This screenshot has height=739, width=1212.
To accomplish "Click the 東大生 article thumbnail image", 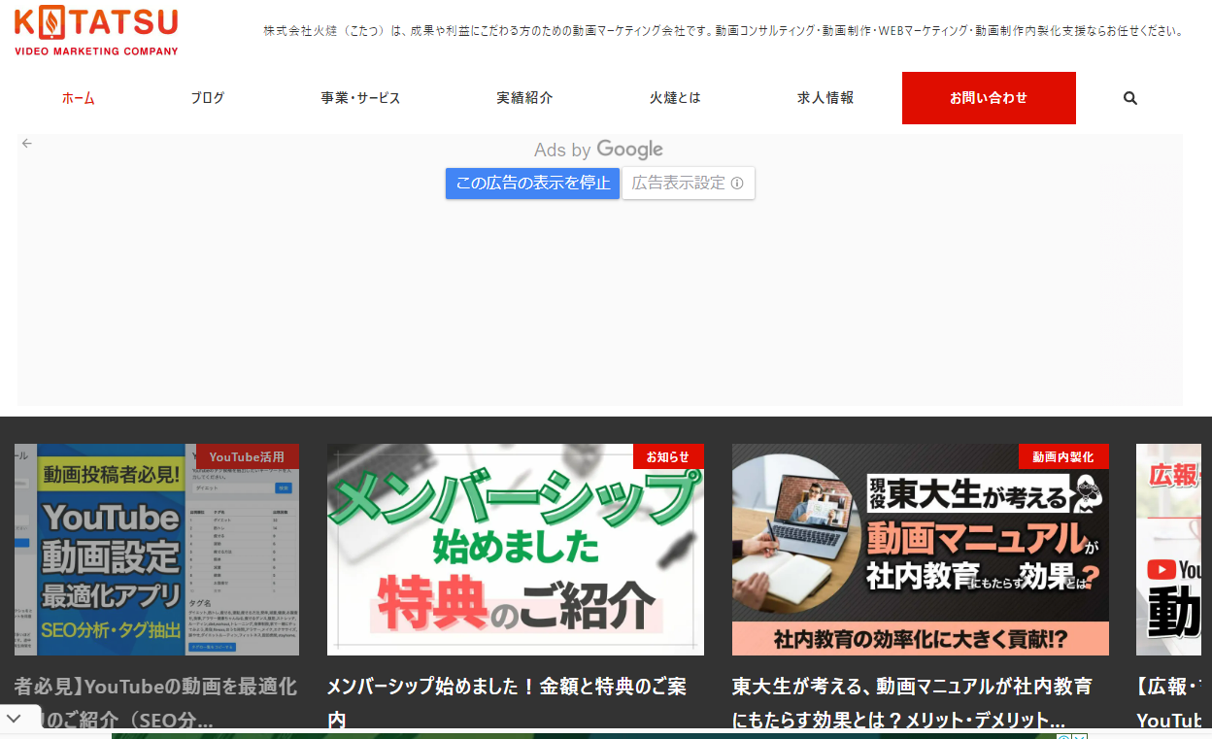I will point(921,550).
